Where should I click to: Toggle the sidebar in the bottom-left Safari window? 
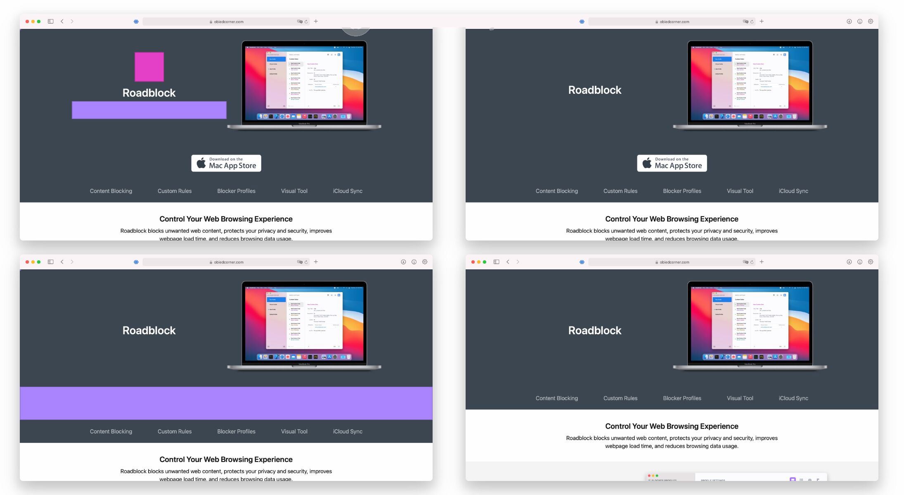[x=50, y=262]
